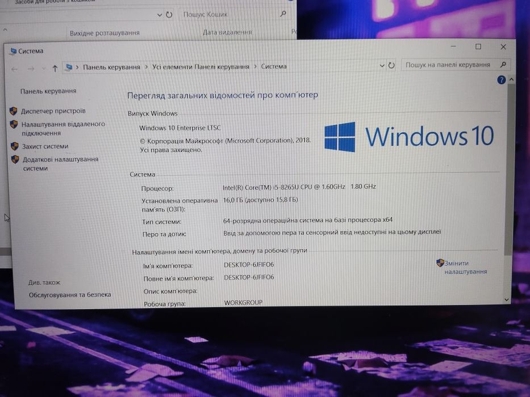Open Захист системи link

coord(45,146)
